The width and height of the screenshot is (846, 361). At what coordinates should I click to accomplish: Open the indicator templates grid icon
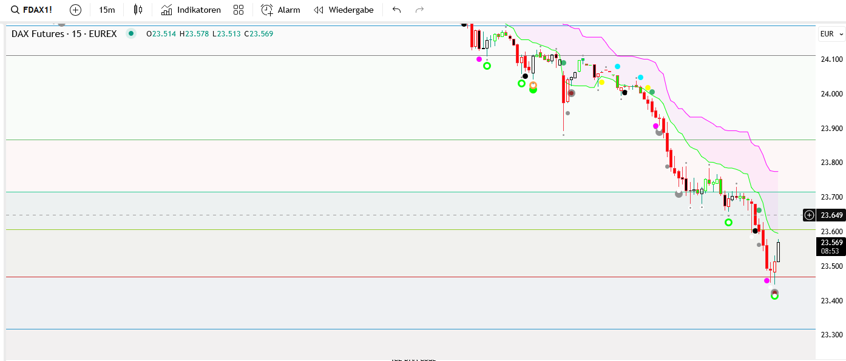(239, 10)
